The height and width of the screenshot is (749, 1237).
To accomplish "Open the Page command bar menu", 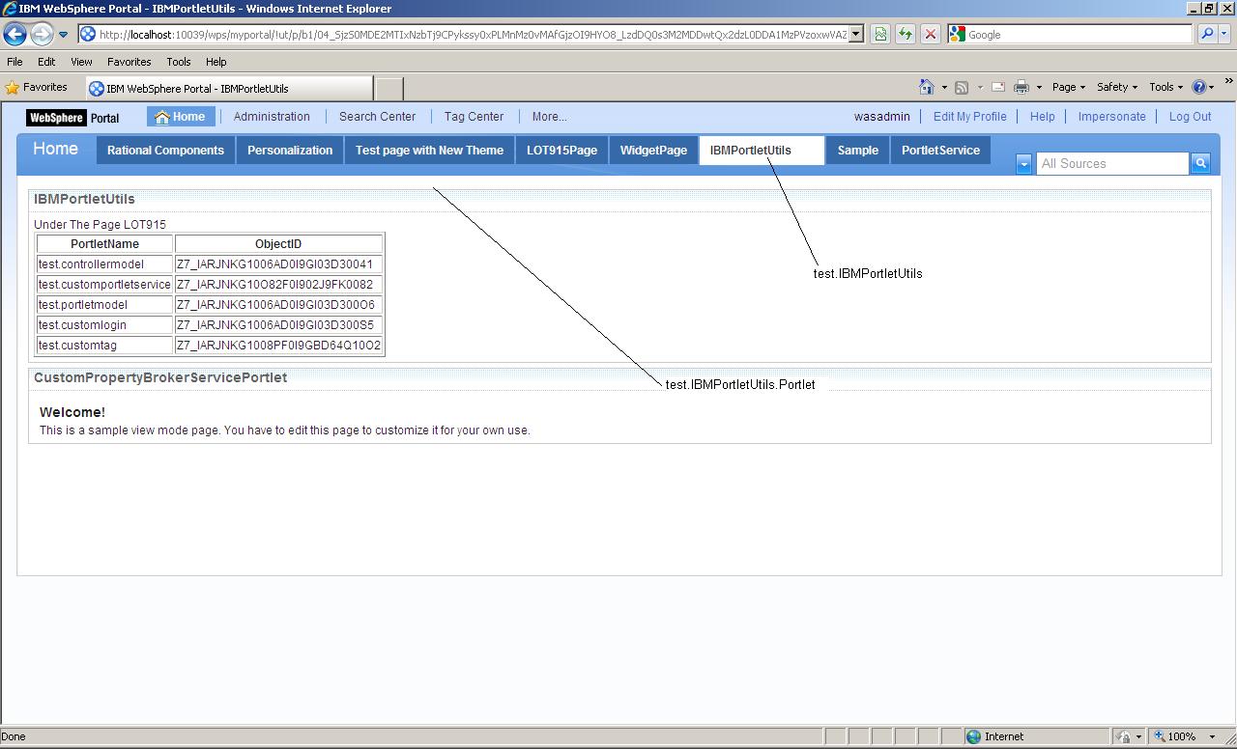I will click(1068, 87).
